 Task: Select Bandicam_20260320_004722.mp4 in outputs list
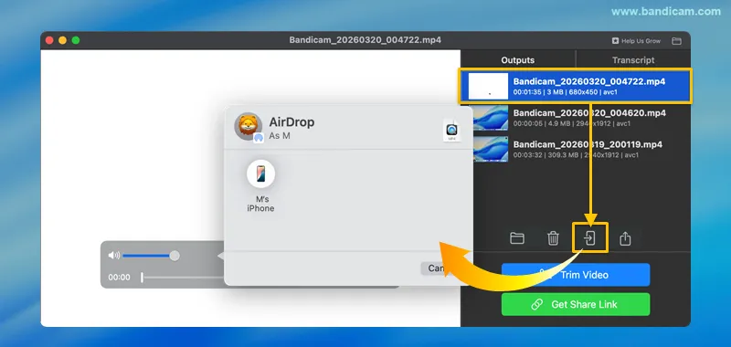click(x=576, y=86)
